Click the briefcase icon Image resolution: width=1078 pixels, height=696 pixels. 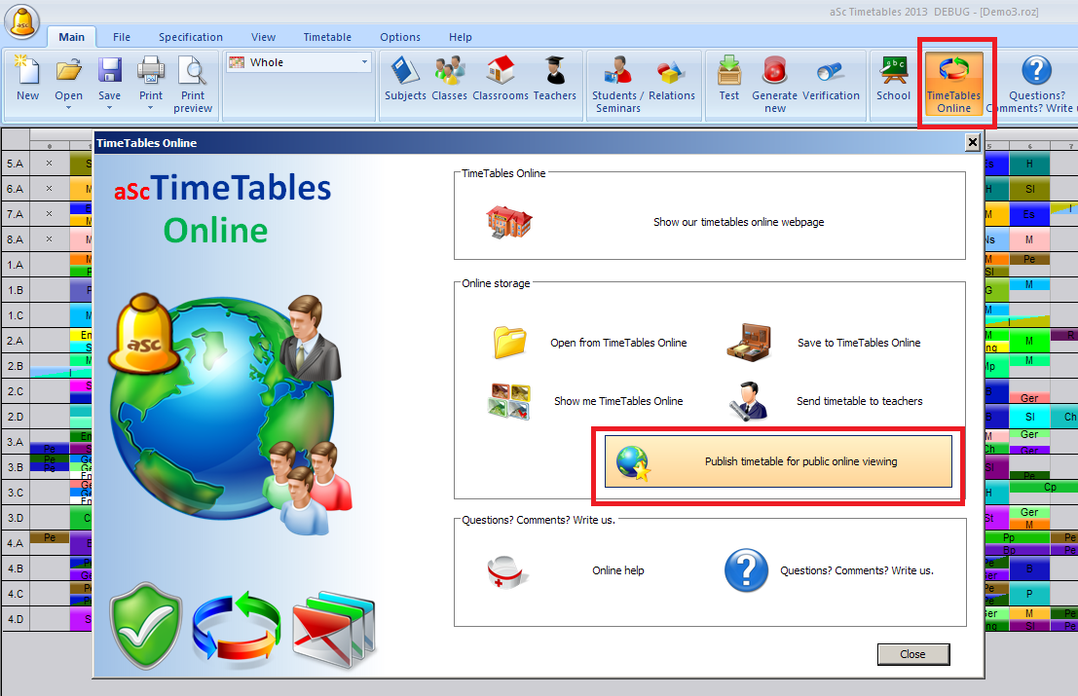tap(749, 343)
